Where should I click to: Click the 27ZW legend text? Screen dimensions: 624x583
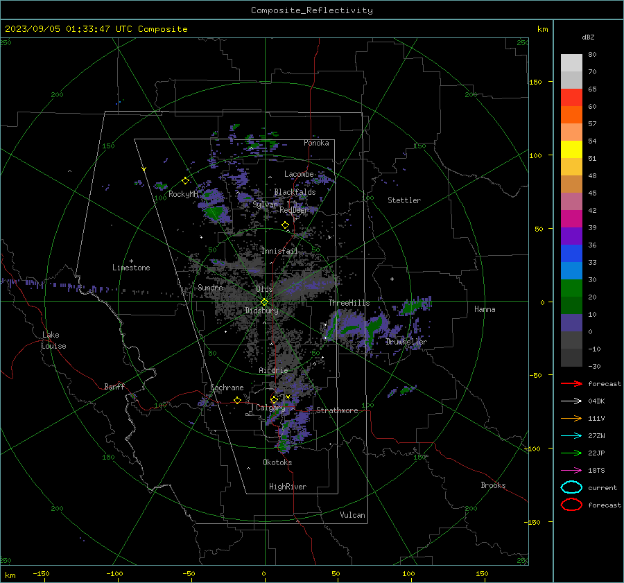[596, 436]
